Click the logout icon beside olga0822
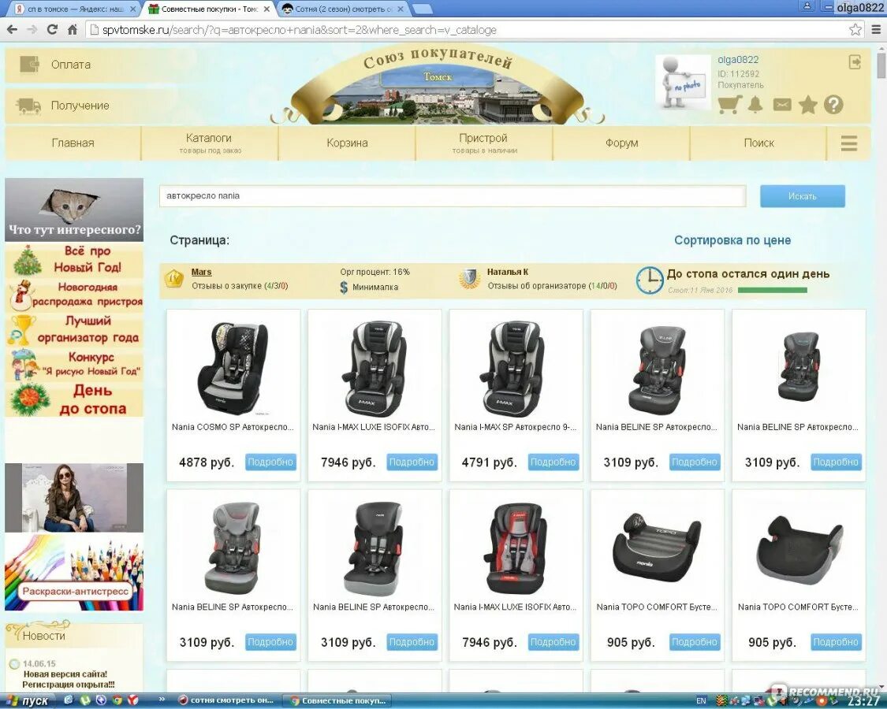The width and height of the screenshot is (887, 709). (855, 61)
